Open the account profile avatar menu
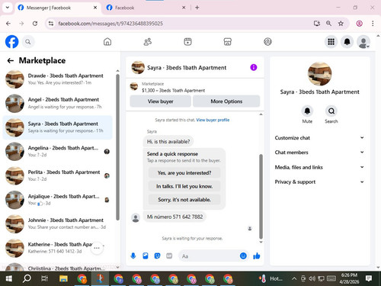Screen dimensions: 381x286 [363, 42]
